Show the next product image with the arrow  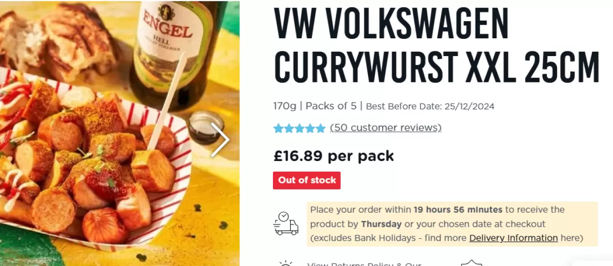(x=220, y=140)
